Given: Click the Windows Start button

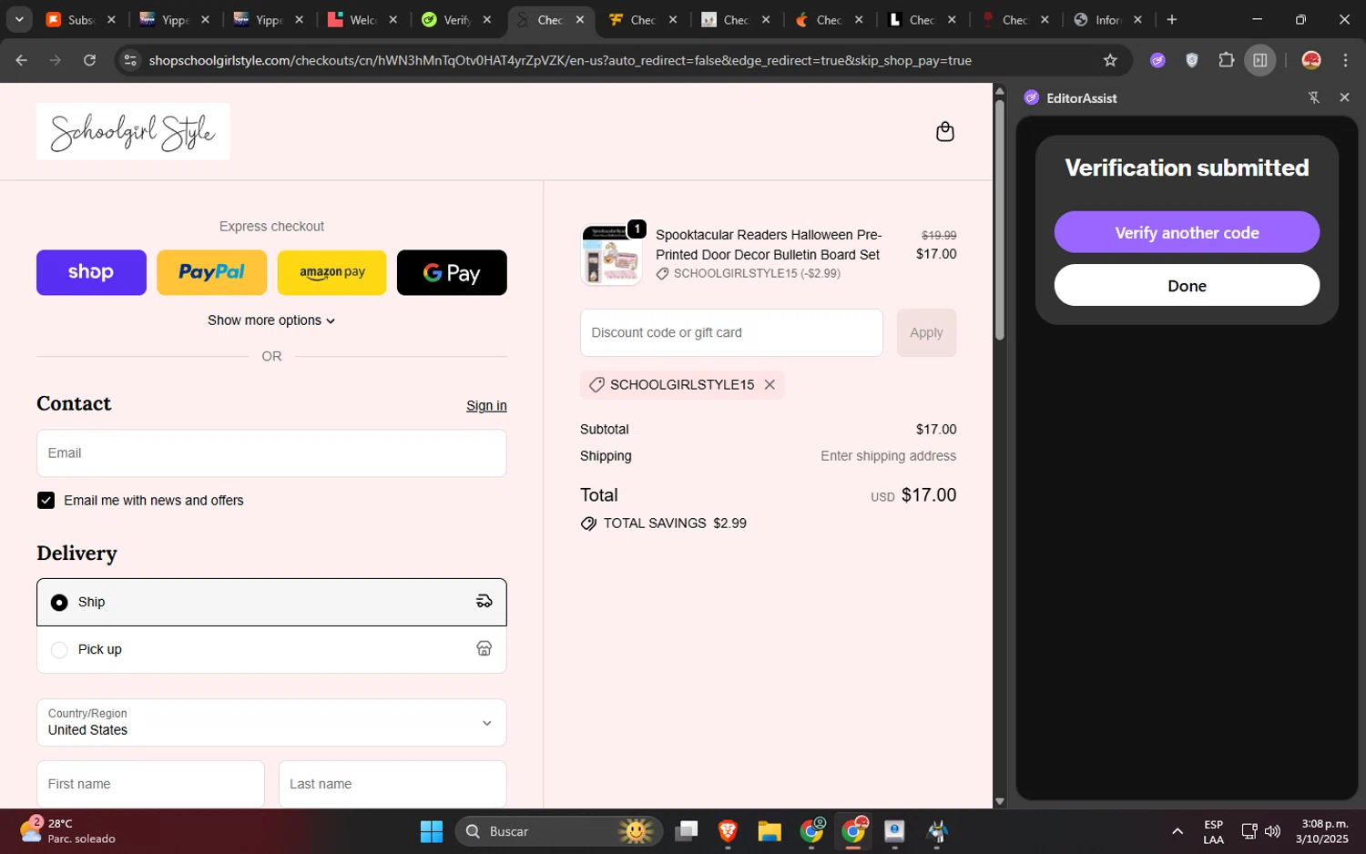Looking at the screenshot, I should coord(432,831).
